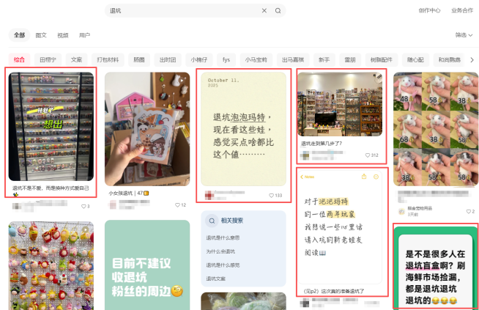Click heart icon on the 133-likes note

click(270, 196)
